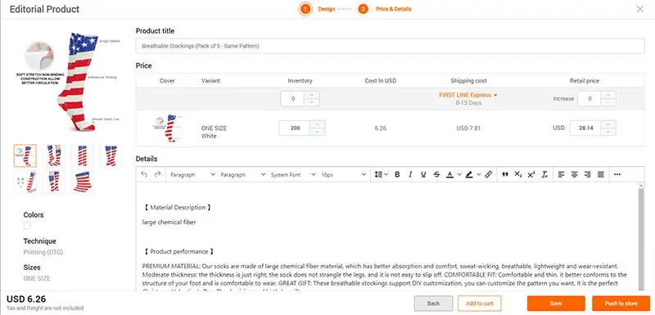Apply the text color

coord(449,175)
